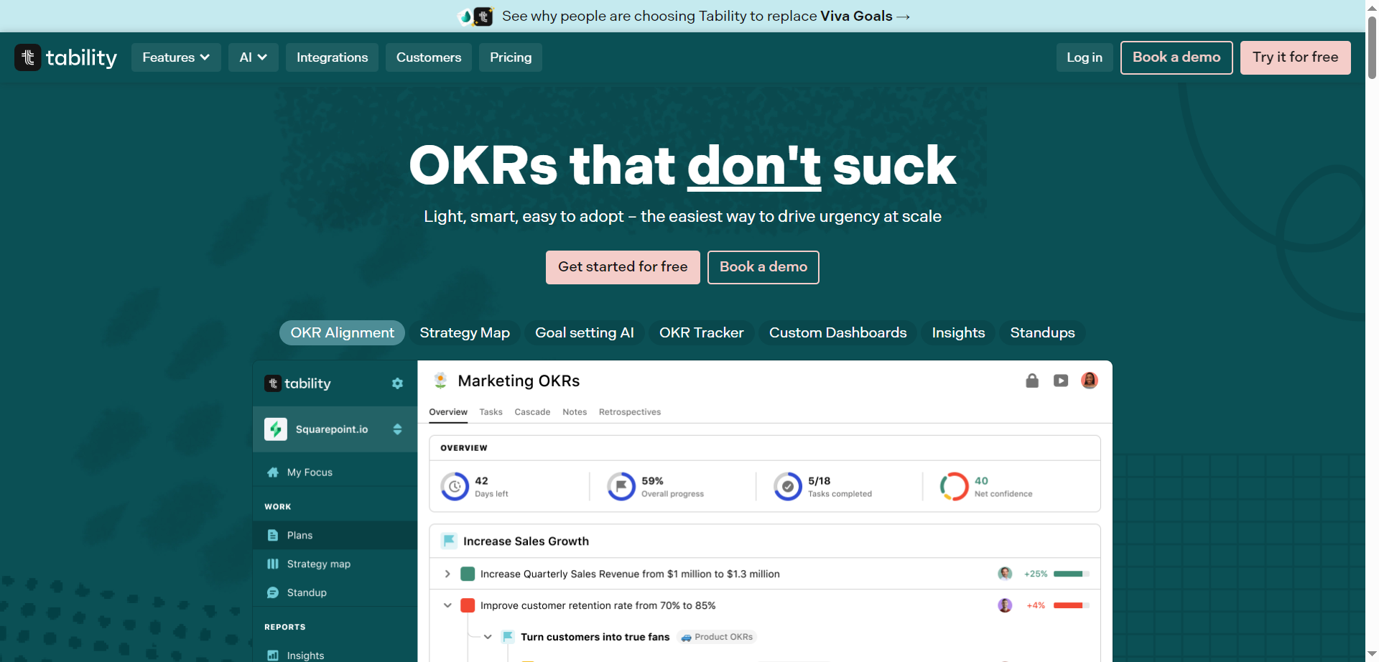Click the My Focus home icon
This screenshot has width=1379, height=662.
tap(273, 472)
